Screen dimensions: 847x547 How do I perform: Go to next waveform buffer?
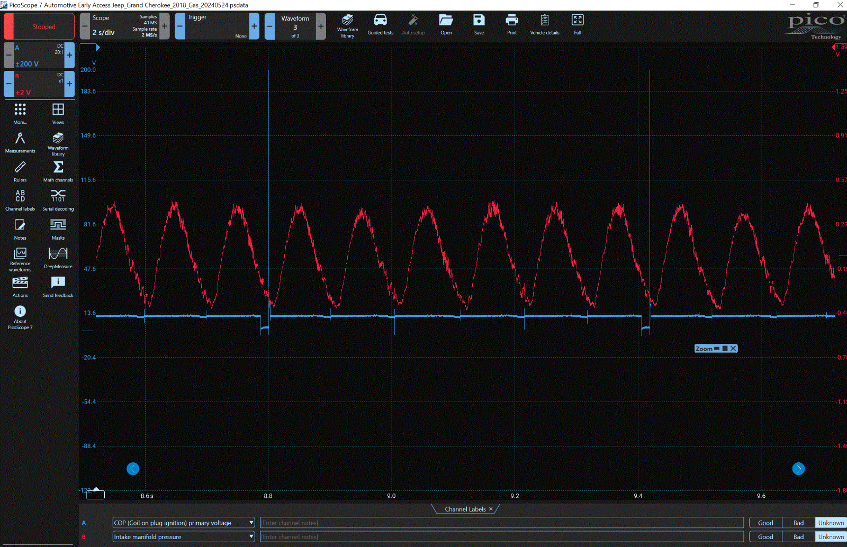pyautogui.click(x=321, y=26)
